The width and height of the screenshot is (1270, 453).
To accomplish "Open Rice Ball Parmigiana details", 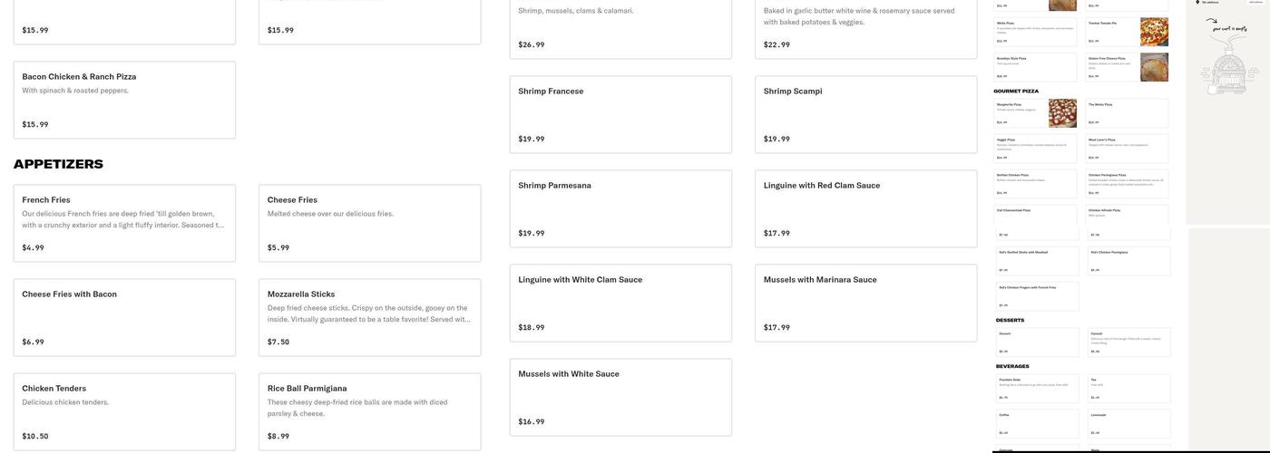I will [369, 411].
